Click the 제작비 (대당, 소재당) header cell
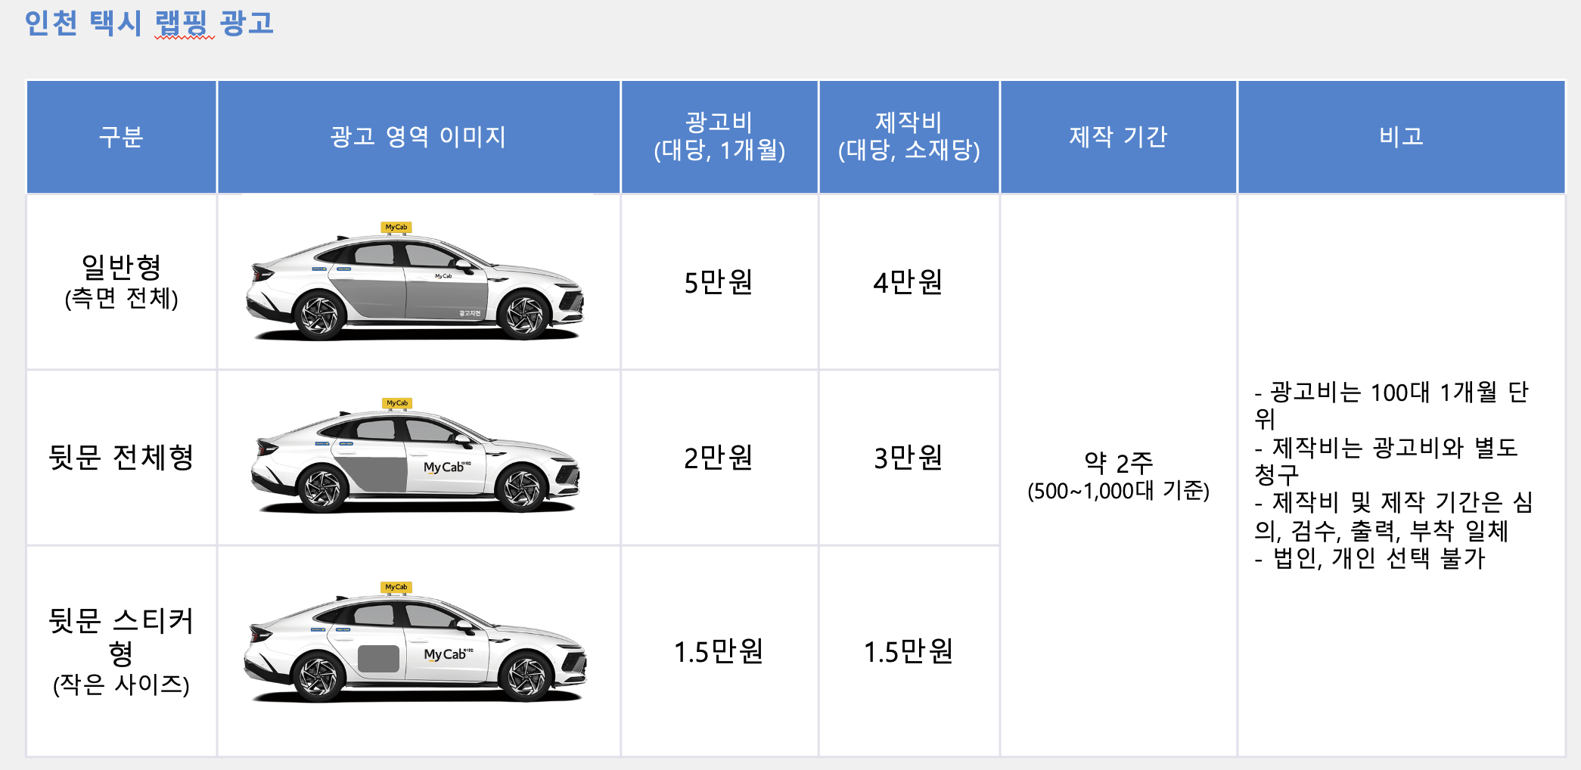The width and height of the screenshot is (1581, 770). click(909, 137)
